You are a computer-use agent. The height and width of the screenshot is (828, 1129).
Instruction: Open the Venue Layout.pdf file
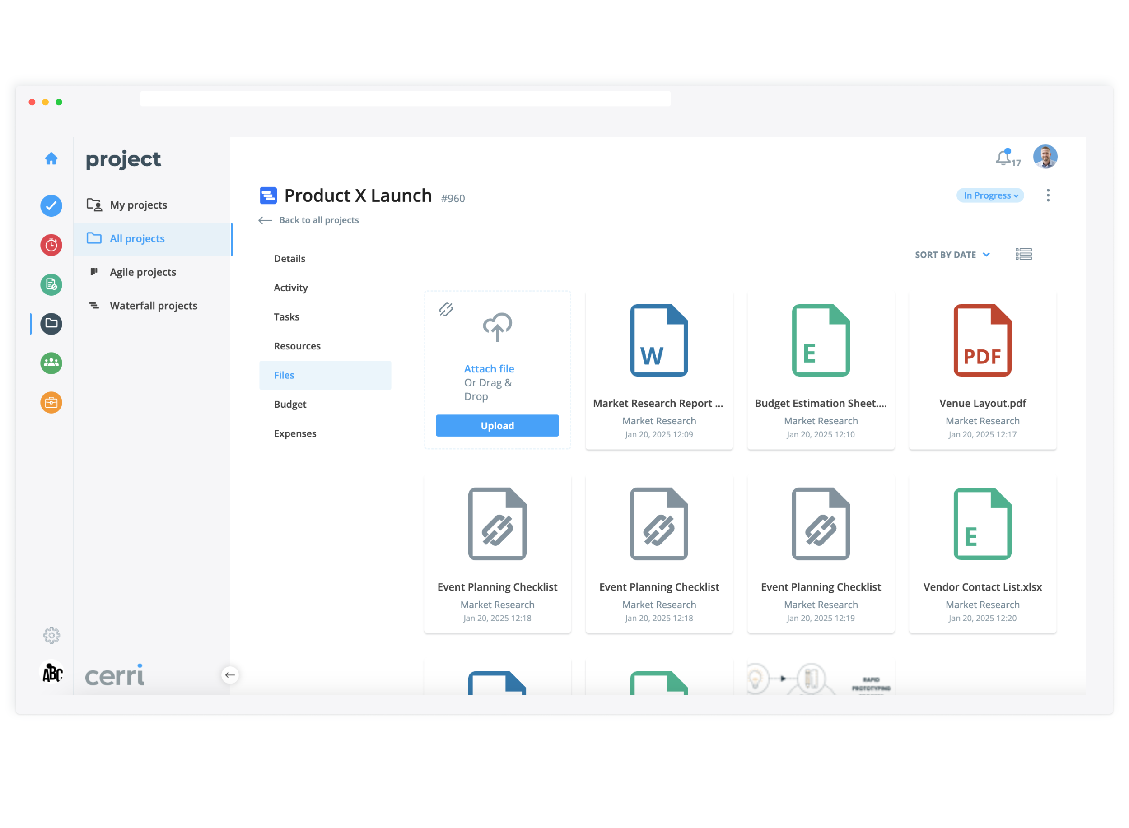click(982, 371)
